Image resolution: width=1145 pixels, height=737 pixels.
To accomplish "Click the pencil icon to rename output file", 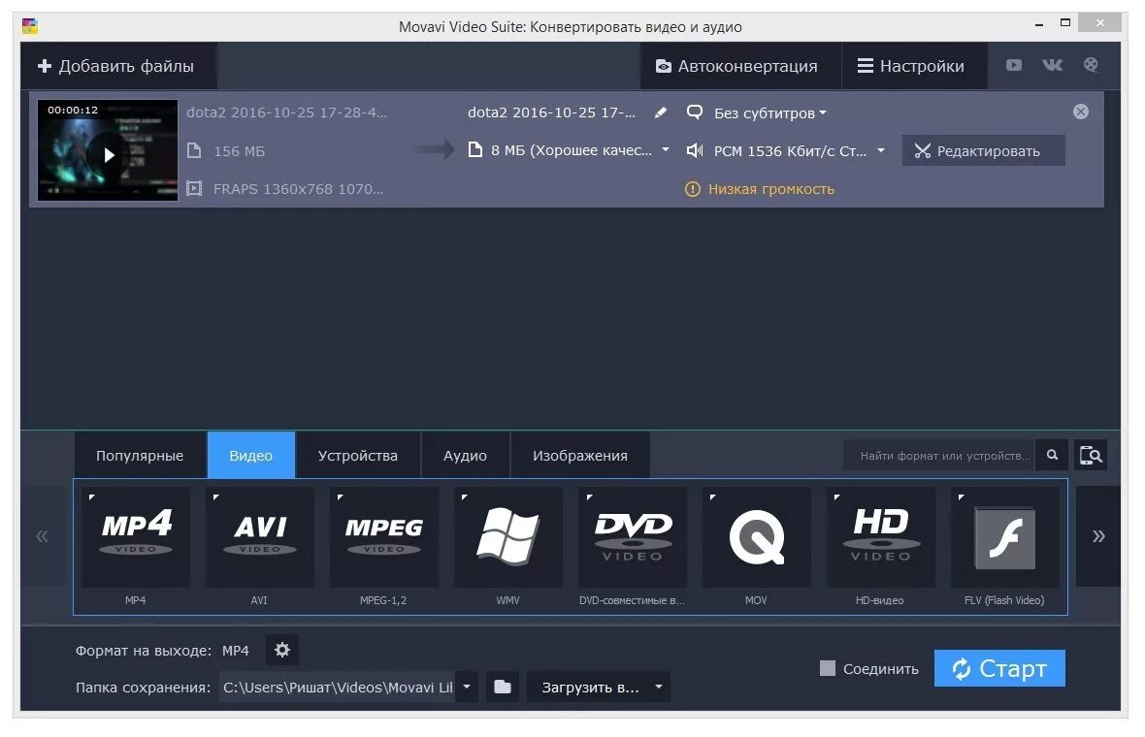I will click(x=660, y=112).
